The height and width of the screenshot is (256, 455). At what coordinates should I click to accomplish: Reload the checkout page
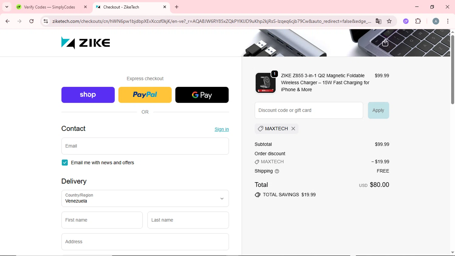[32, 21]
